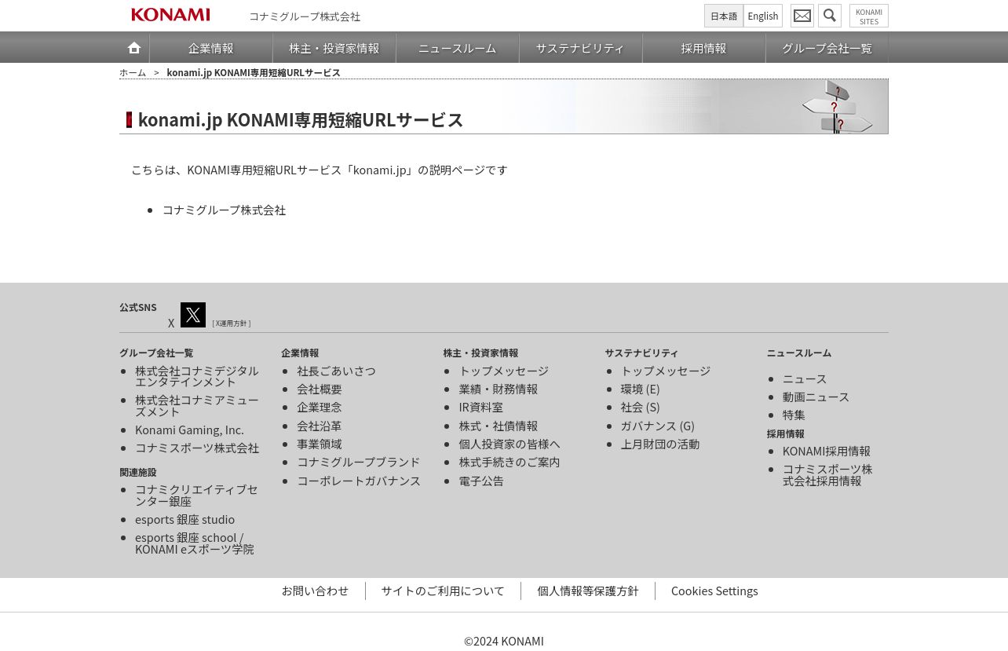Open コナミクリエイティブセンター銀座 link
1008x651 pixels.
196,495
